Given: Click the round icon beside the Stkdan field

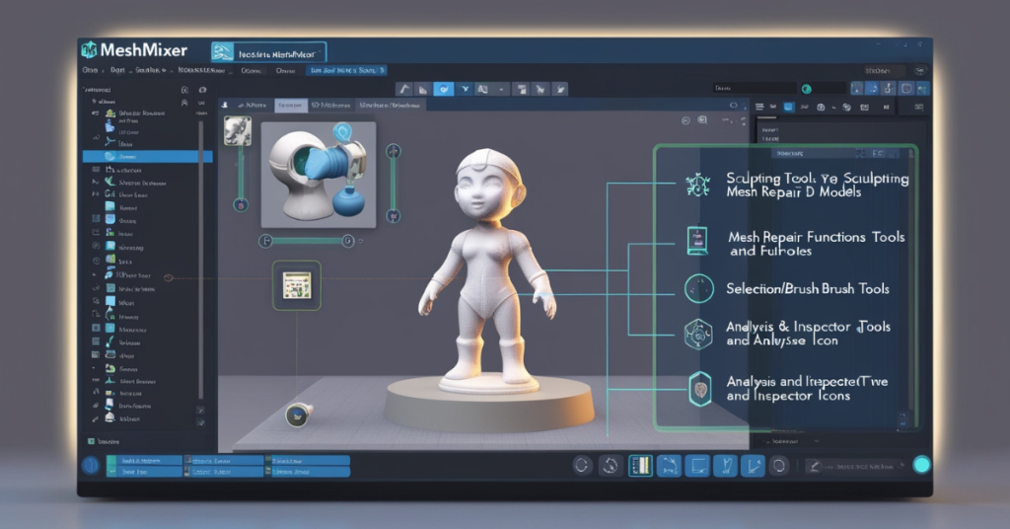Looking at the screenshot, I should point(920,70).
